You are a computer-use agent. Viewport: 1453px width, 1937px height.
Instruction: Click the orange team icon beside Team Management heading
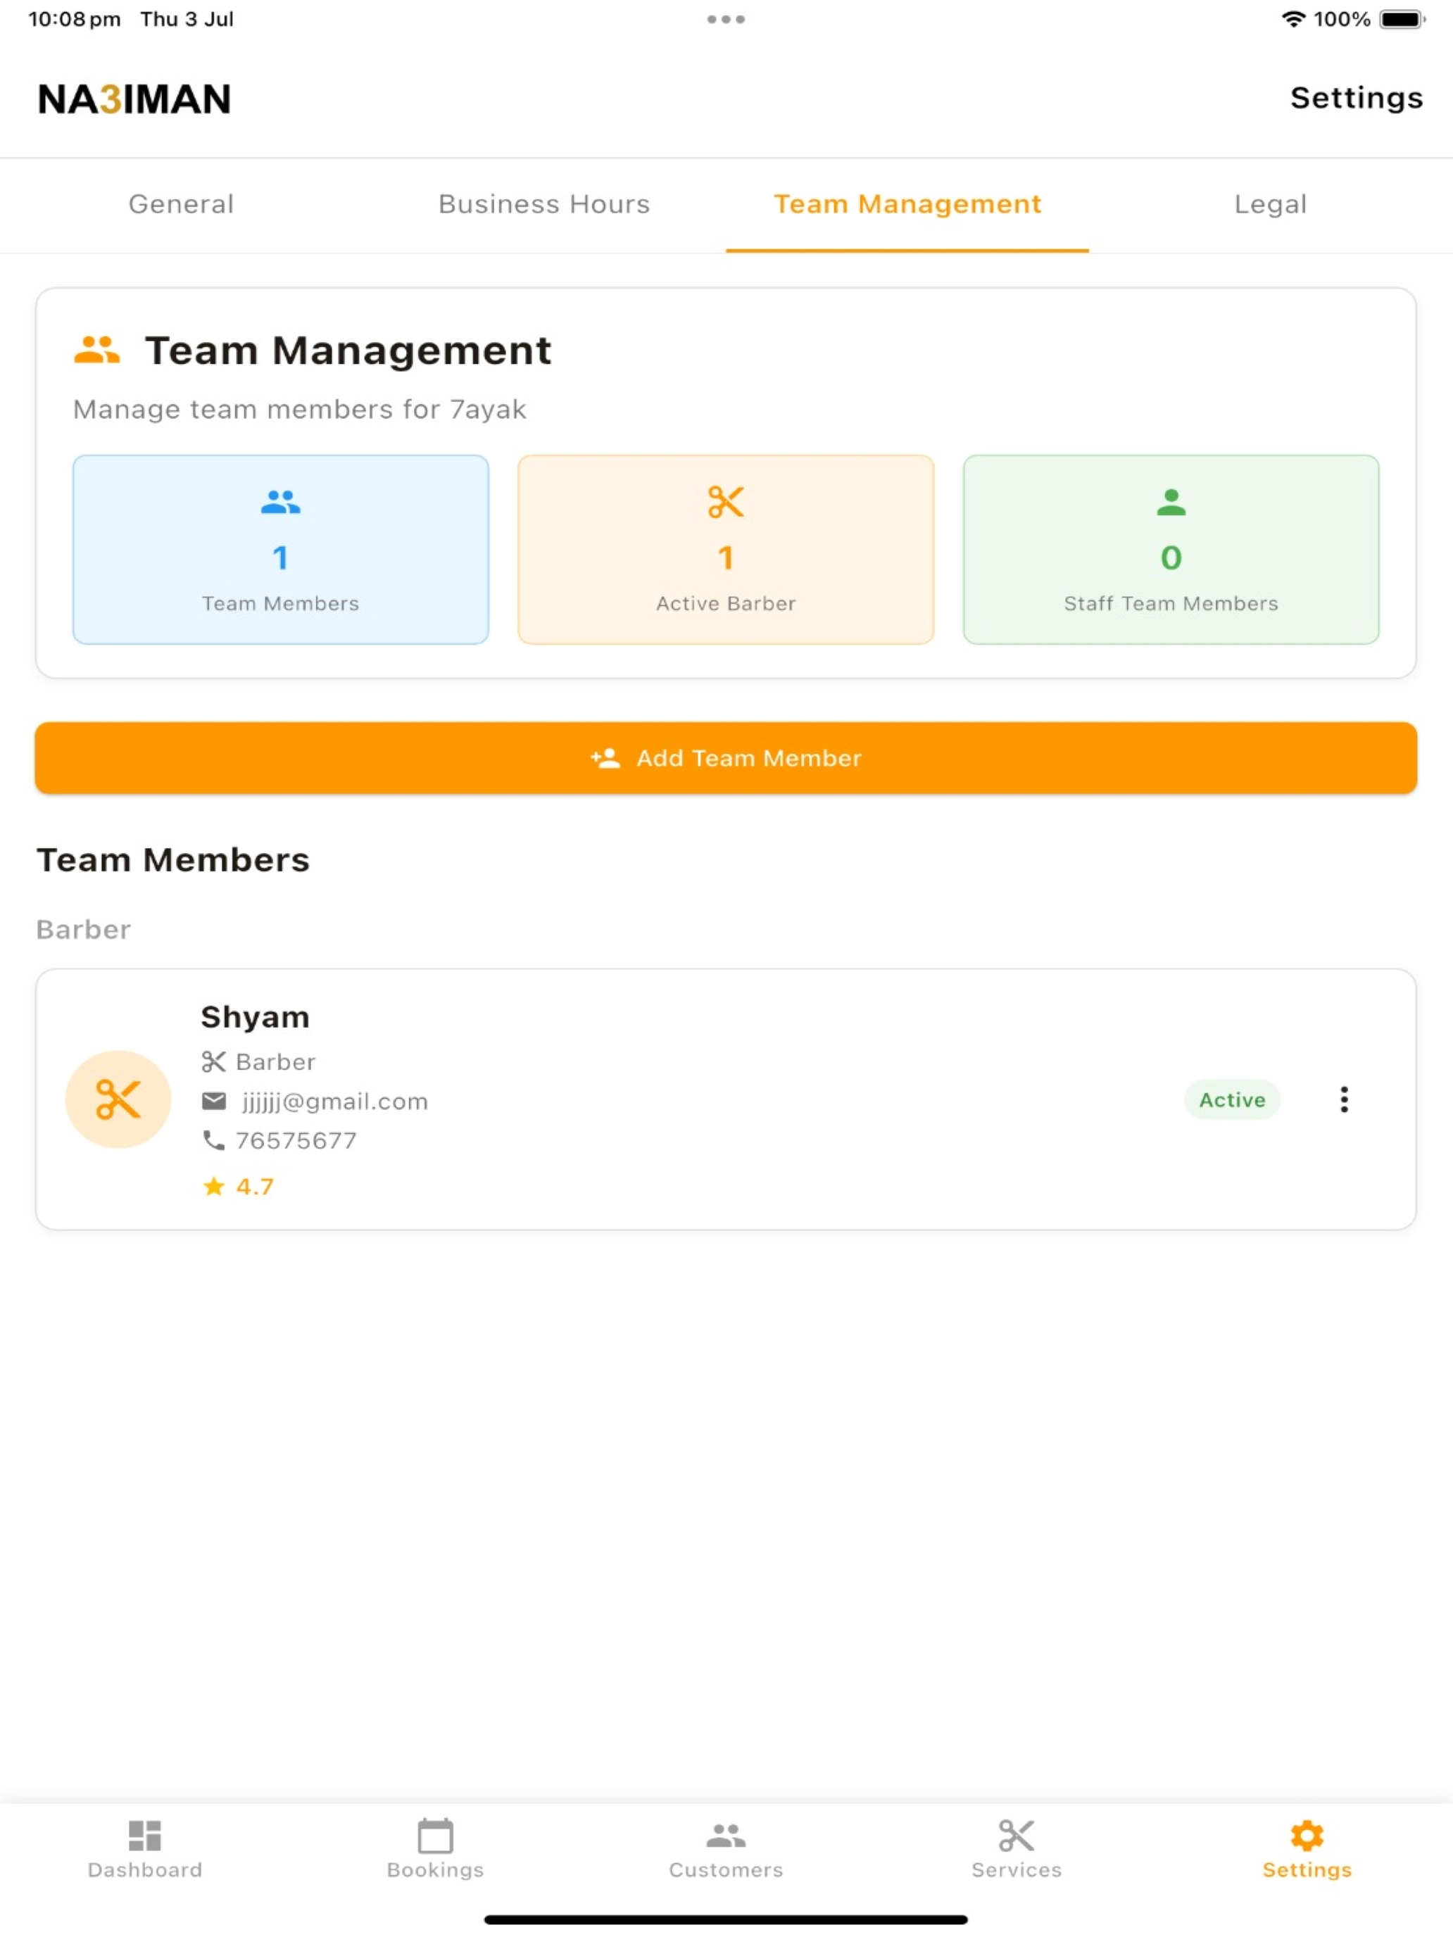96,351
